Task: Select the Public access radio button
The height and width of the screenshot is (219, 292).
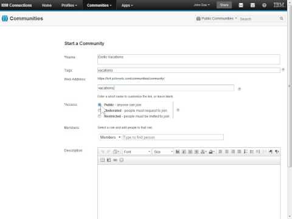Action: pos(99,105)
